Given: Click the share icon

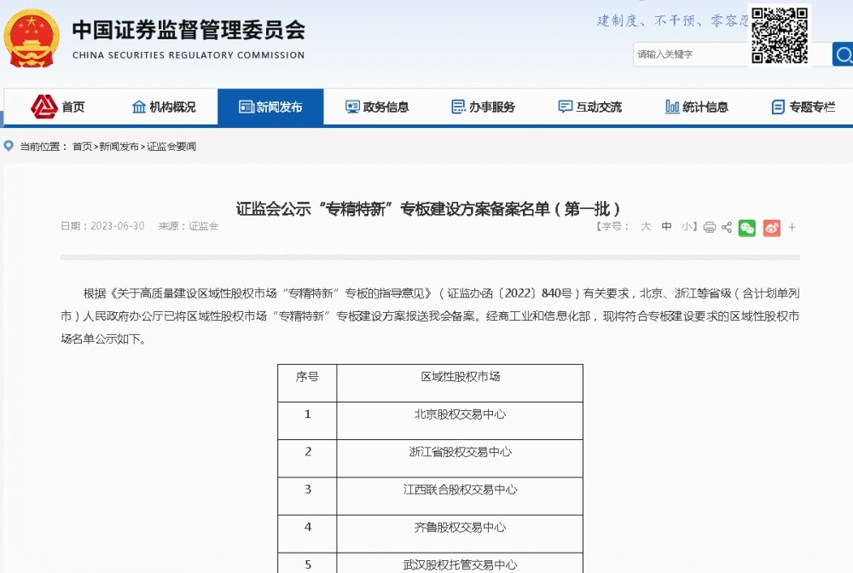Looking at the screenshot, I should 726,228.
